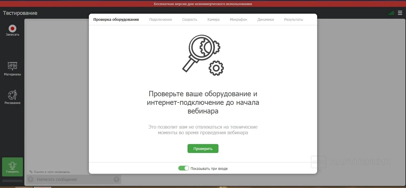Click the microphone level meter below Говорить
The image size is (406, 188).
click(12, 181)
